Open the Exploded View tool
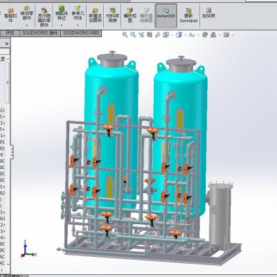The height and width of the screenshot is (277, 277). coord(130,15)
